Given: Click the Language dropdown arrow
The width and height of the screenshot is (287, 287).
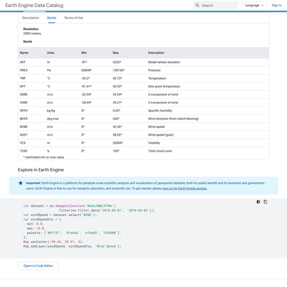Looking at the screenshot, I should [x=263, y=5].
